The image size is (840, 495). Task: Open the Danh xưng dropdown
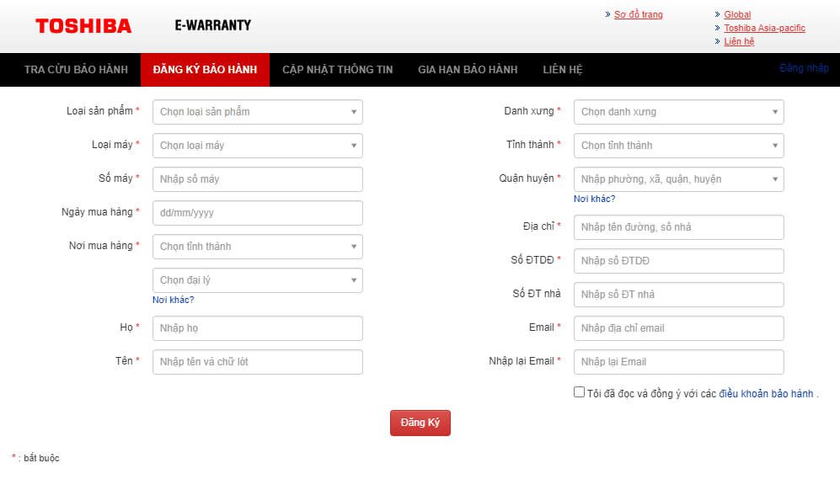[678, 112]
